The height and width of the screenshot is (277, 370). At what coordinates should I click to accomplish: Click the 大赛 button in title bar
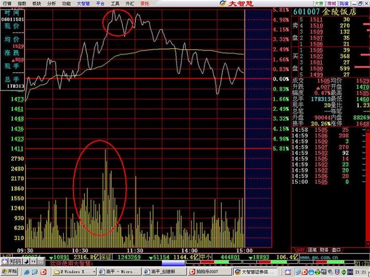tap(319, 4)
